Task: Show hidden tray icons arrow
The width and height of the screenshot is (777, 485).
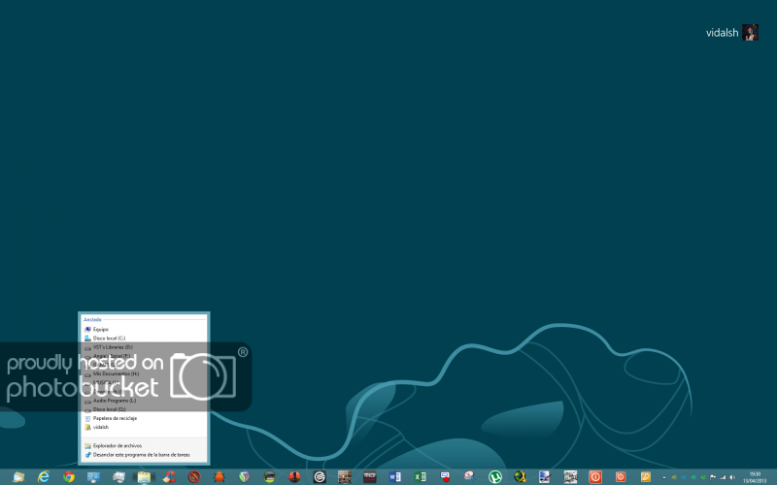Action: click(x=664, y=477)
